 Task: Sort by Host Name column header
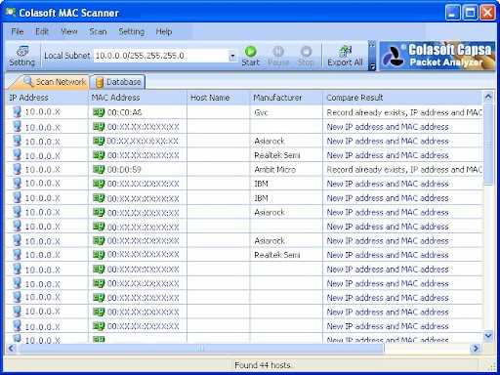click(218, 98)
